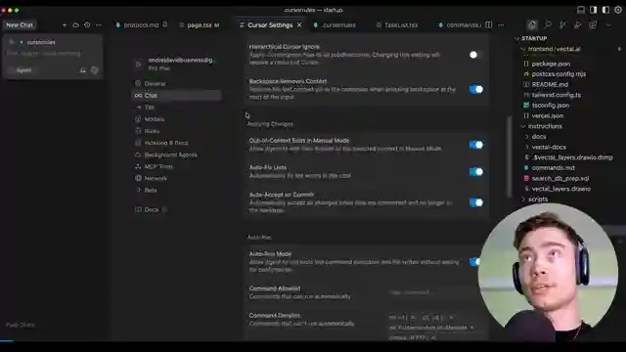The height and width of the screenshot is (352, 626).
Task: Expand the scripts folder
Action: click(523, 198)
